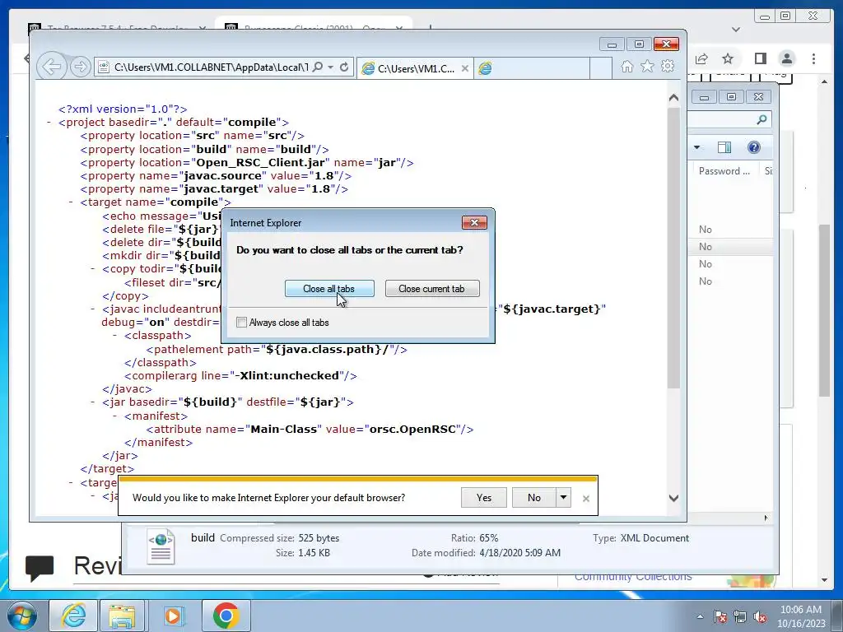
Task: Collapse the project XML node
Action: click(x=49, y=123)
